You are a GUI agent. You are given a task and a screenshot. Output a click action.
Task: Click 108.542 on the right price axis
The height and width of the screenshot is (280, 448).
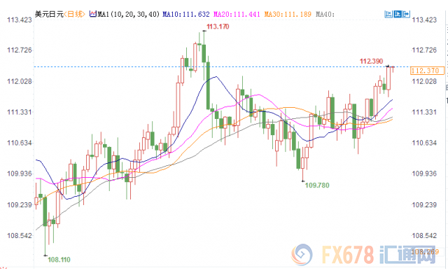424,236
